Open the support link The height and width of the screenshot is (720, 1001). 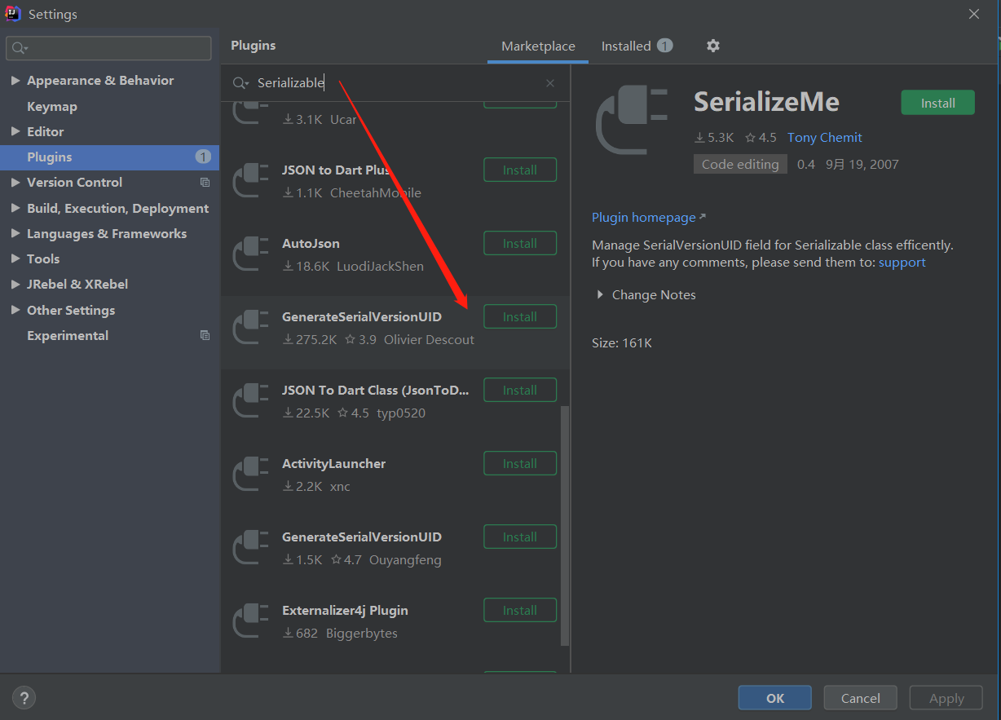(x=902, y=263)
